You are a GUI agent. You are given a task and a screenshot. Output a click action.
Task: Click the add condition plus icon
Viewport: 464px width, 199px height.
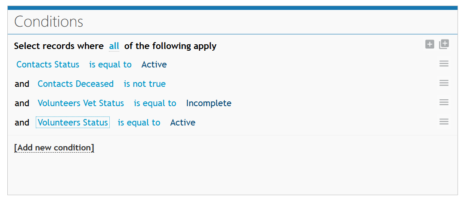430,45
